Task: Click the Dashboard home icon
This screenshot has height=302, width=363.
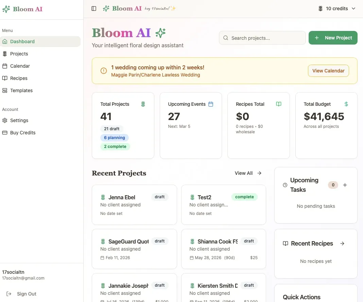Action: click(5, 41)
